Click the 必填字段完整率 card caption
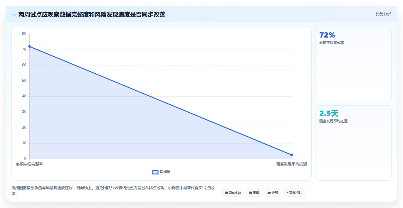403x208 pixels. pos(332,43)
